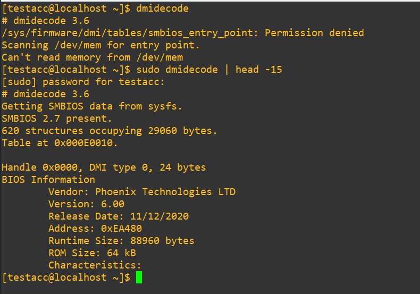The height and width of the screenshot is (294, 420).
Task: Click the 'Handle 0x0000, DMI type 0' line
Action: click(x=104, y=167)
